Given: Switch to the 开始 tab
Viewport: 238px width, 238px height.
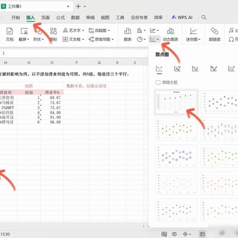Looking at the screenshot, I should coord(15,17).
